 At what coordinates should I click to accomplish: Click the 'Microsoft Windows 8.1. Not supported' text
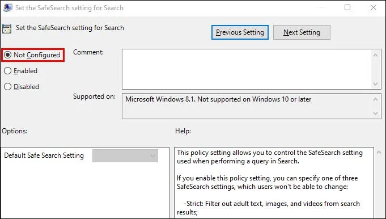(x=218, y=99)
